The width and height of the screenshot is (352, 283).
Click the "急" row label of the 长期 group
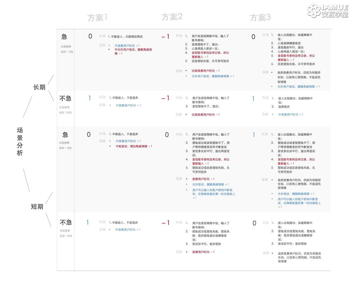click(x=64, y=37)
